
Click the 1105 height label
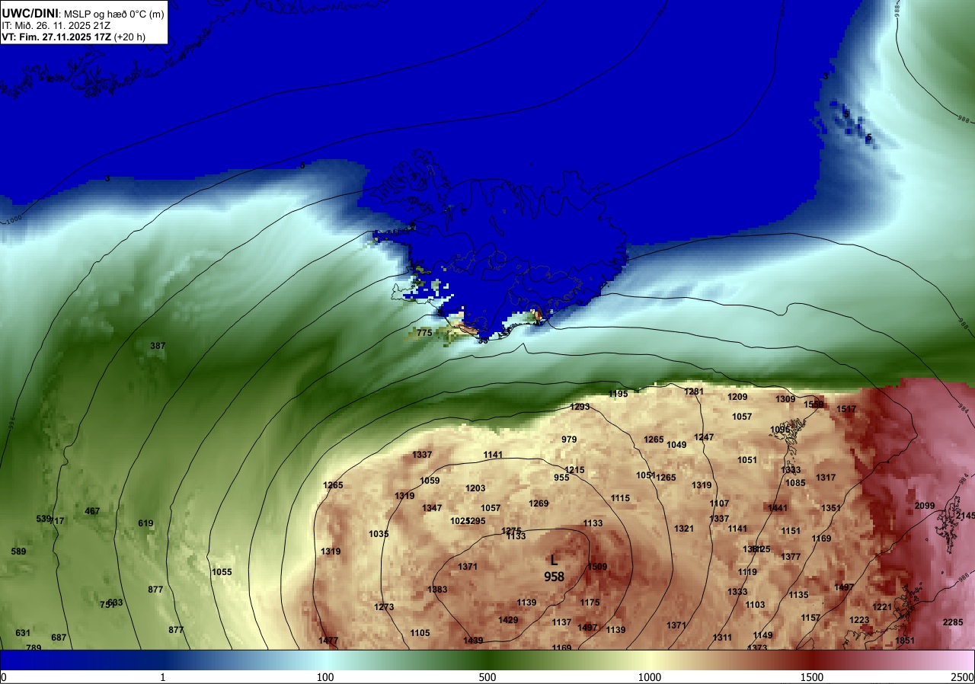420,633
